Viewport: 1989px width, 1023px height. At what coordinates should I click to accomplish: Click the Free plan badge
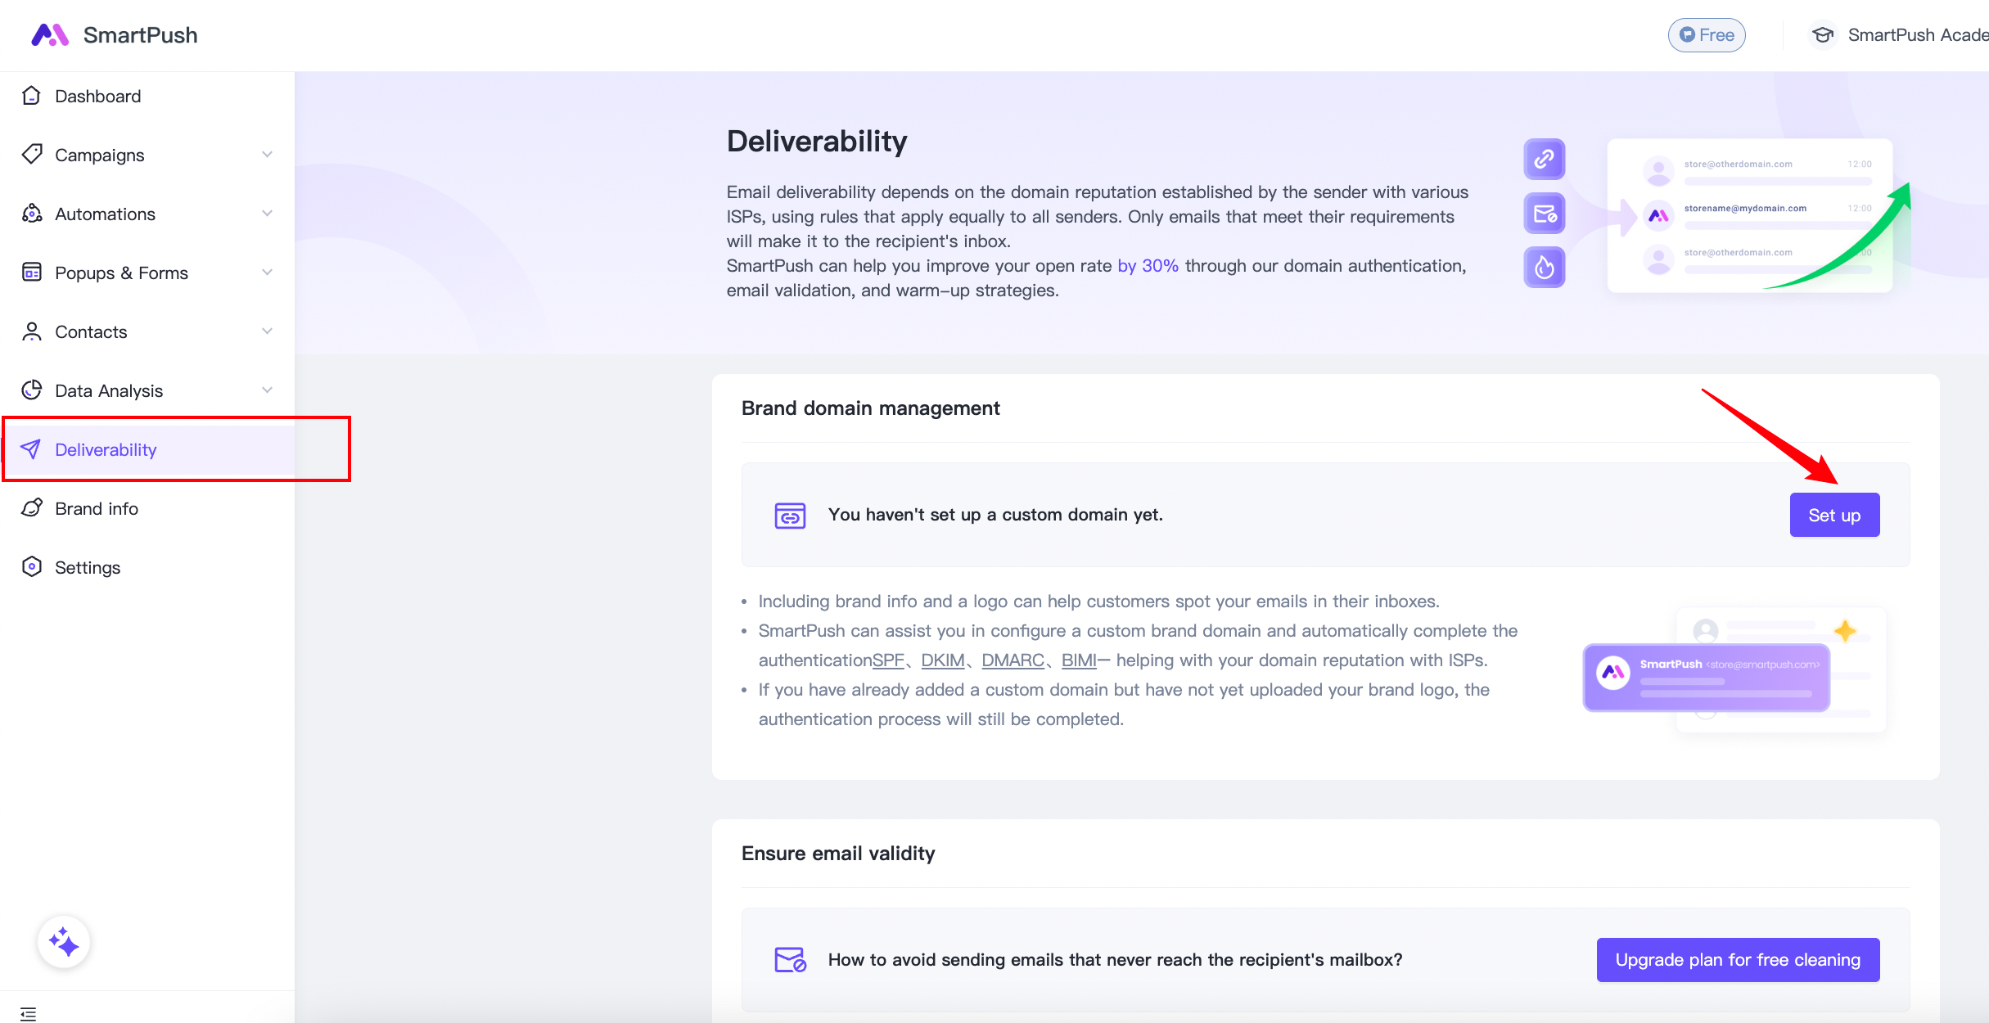1707,35
